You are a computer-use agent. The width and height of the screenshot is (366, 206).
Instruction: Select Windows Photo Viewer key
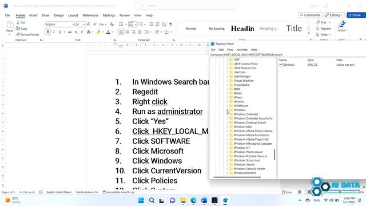pos(248,152)
